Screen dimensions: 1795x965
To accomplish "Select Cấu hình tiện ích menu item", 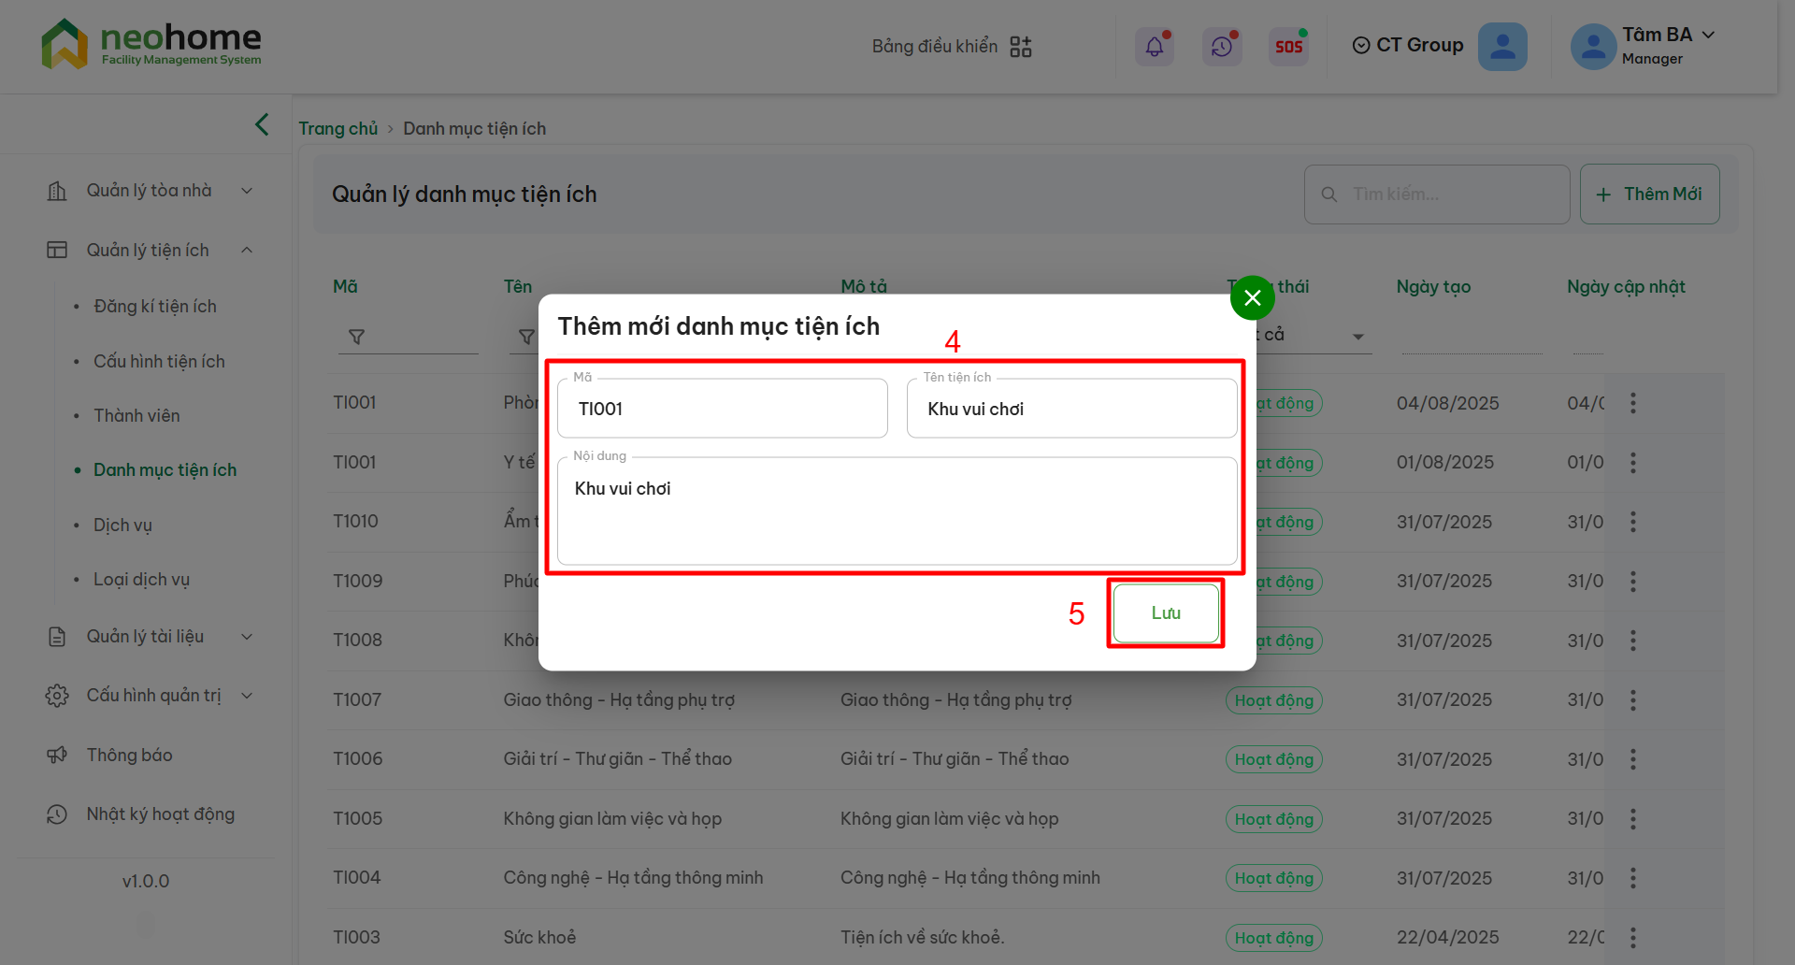I will pos(159,361).
